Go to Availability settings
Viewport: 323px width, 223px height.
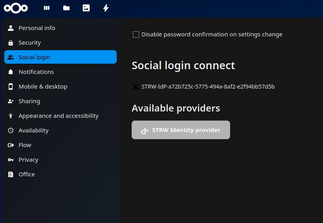34,130
